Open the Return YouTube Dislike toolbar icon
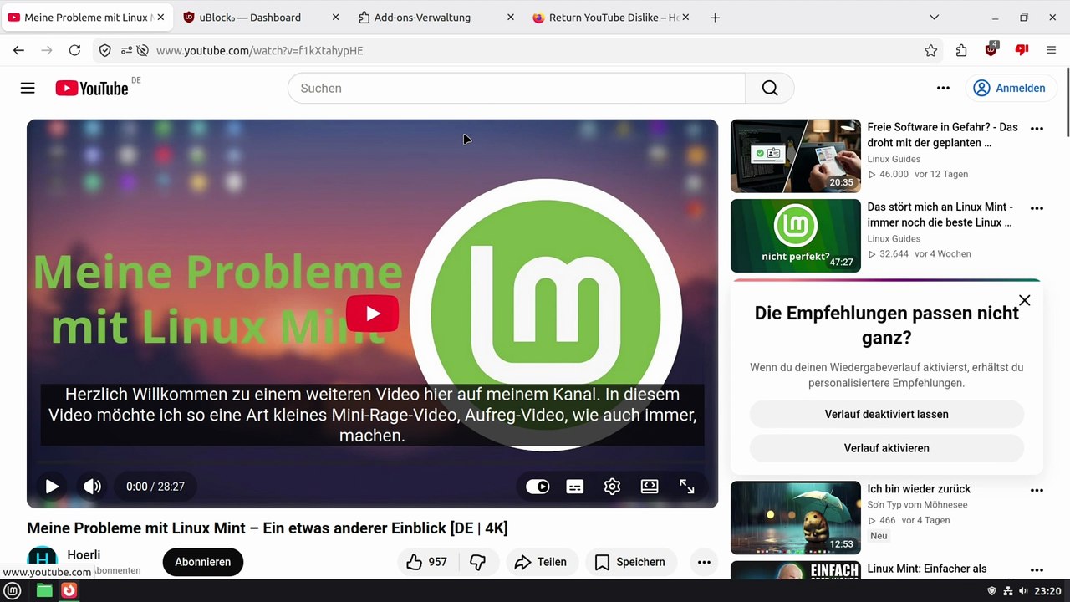 tap(1022, 50)
